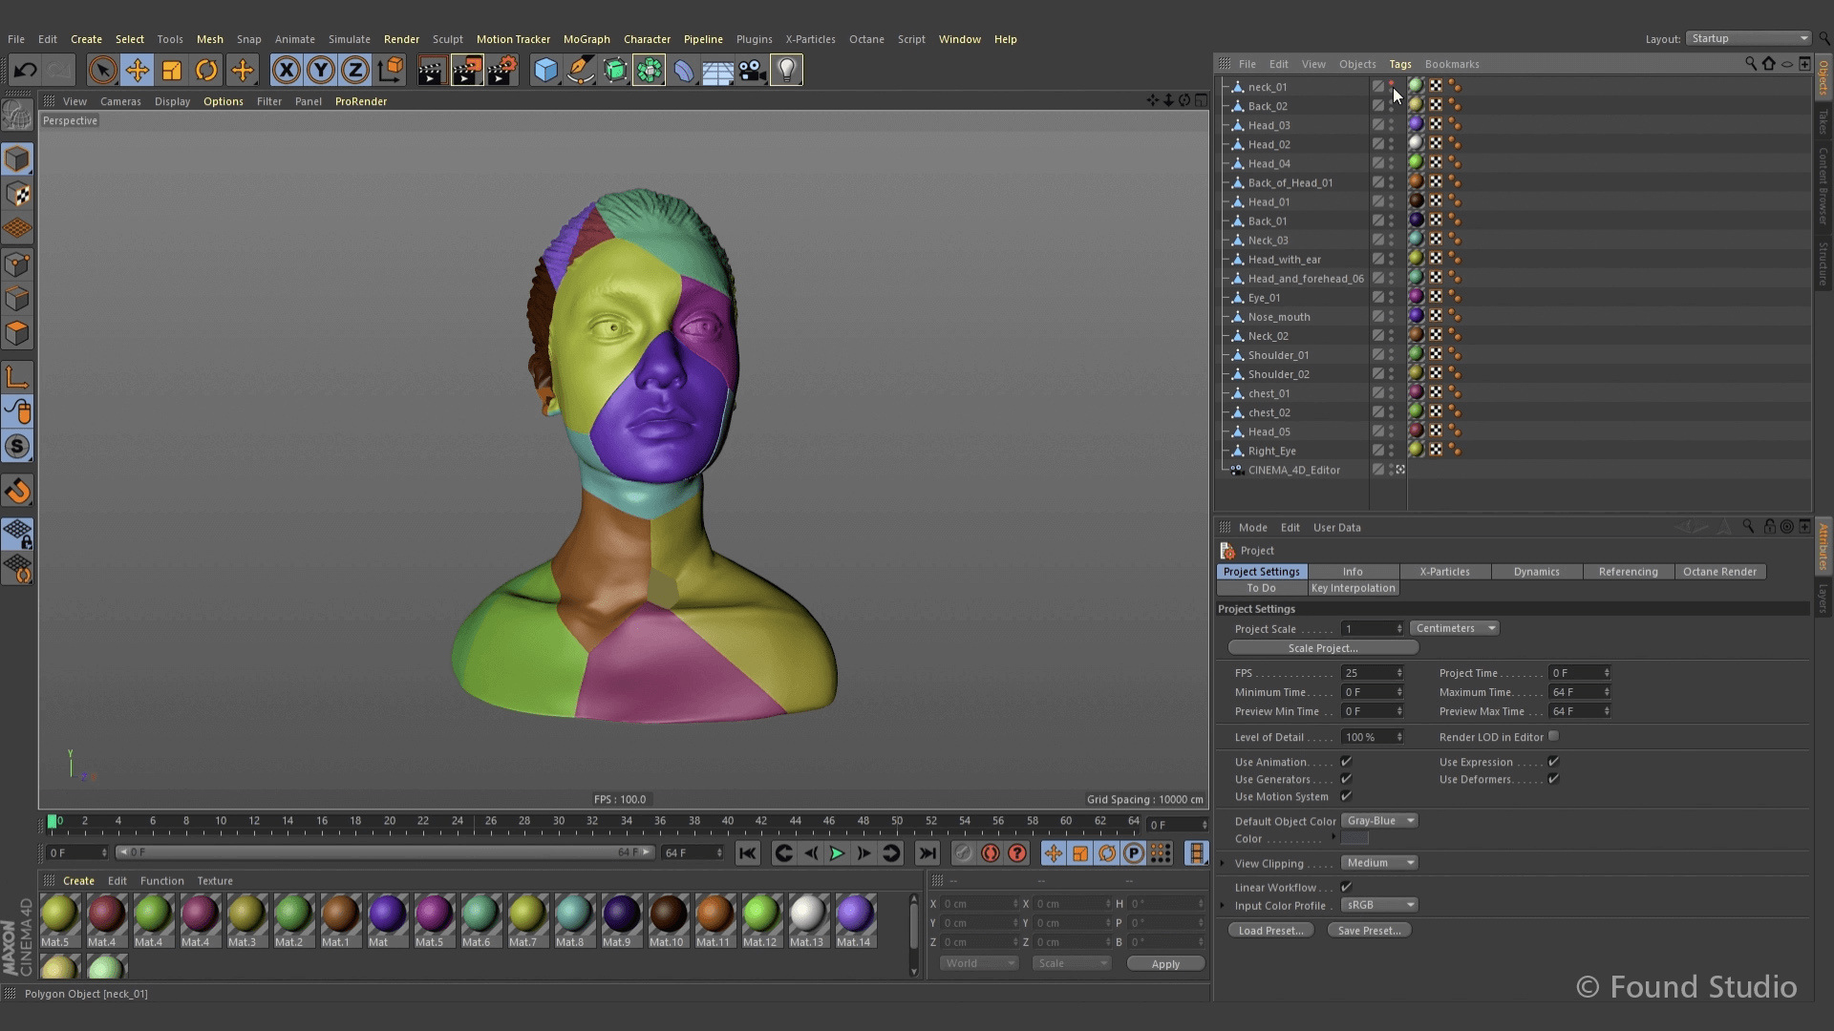
Task: Open the Centimeters unit dropdown
Action: click(x=1454, y=628)
